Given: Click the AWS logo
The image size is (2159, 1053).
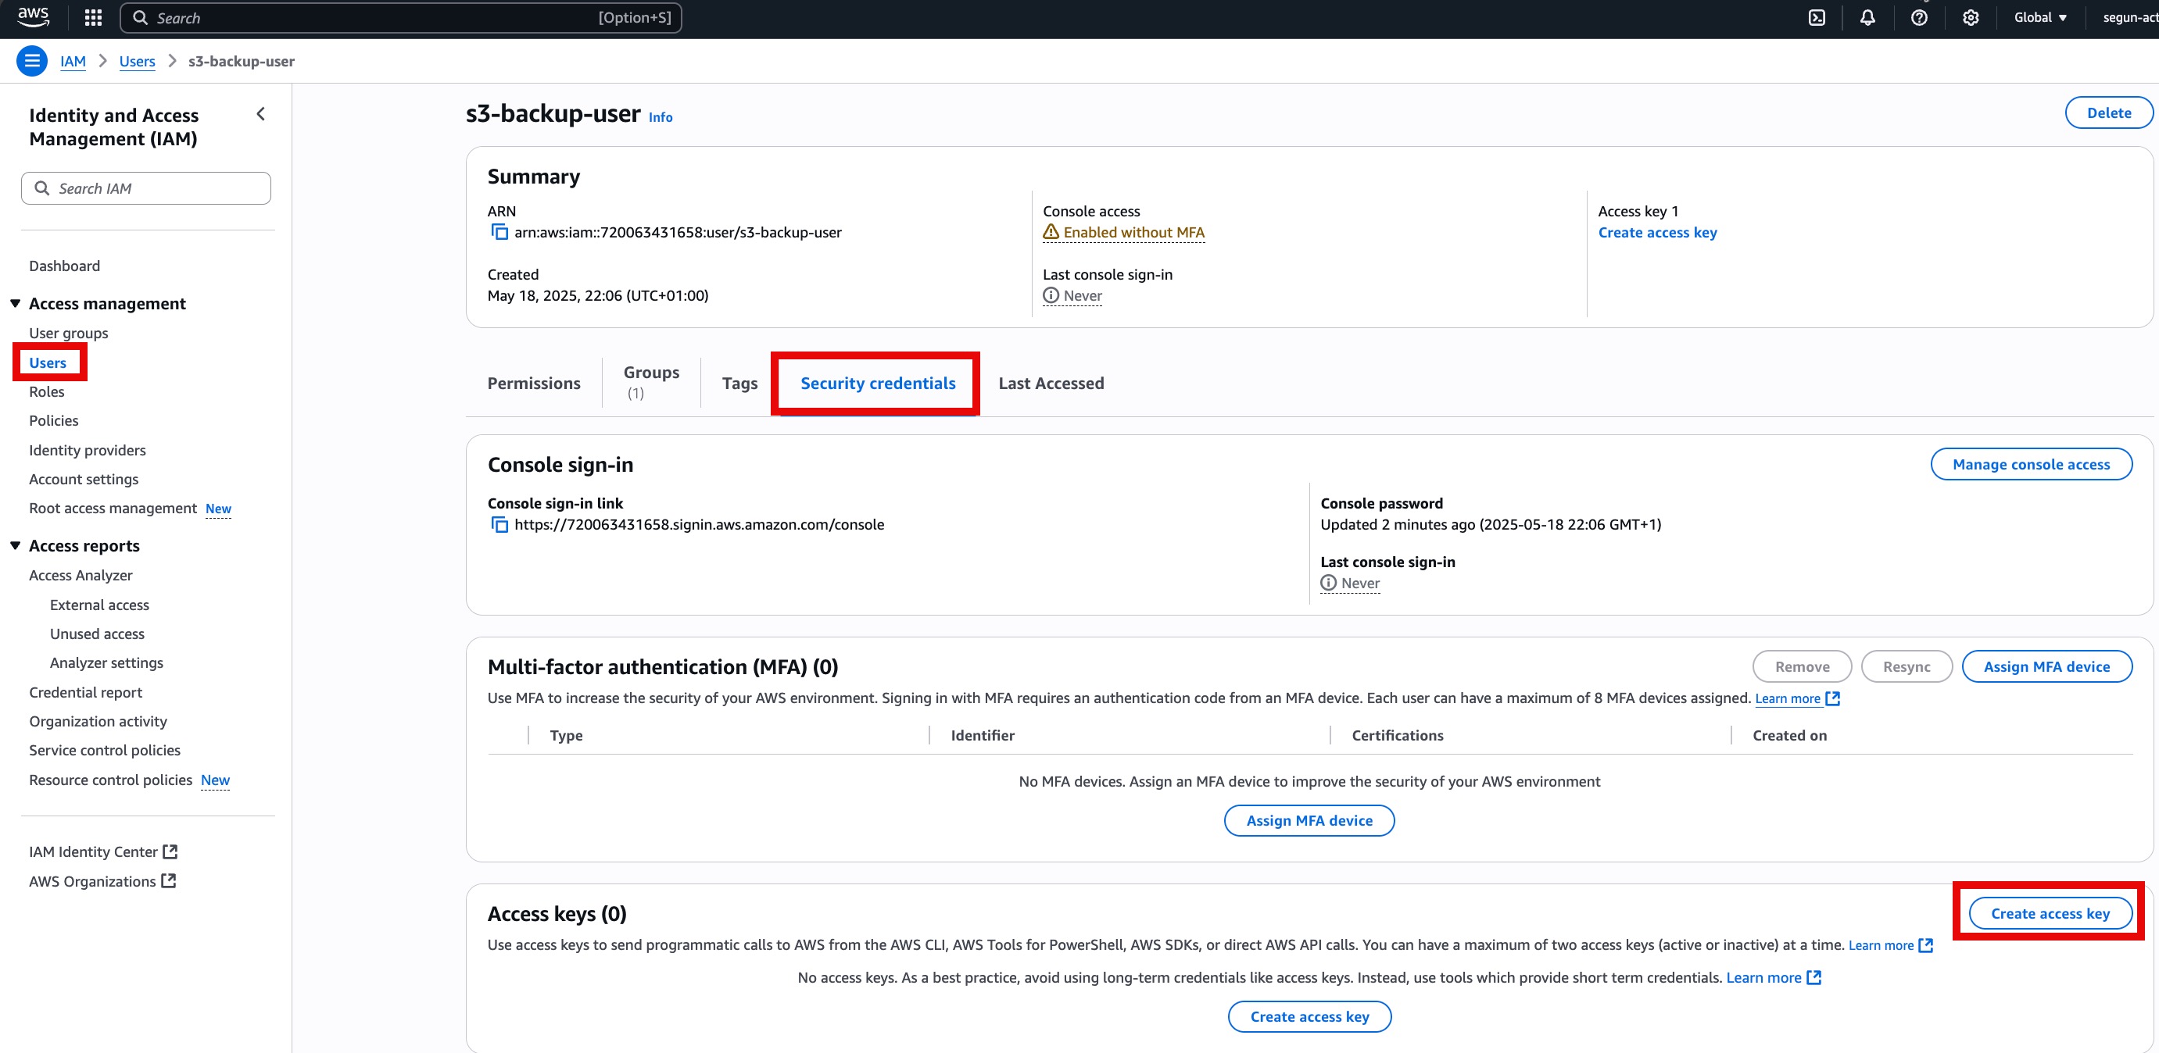Looking at the screenshot, I should click(x=32, y=16).
